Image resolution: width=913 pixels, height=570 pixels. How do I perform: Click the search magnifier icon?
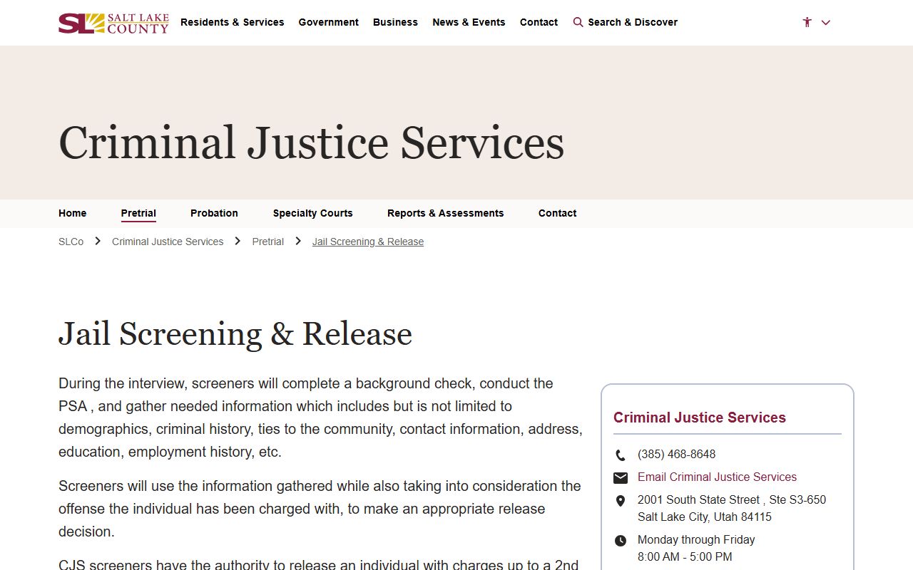[x=578, y=22]
